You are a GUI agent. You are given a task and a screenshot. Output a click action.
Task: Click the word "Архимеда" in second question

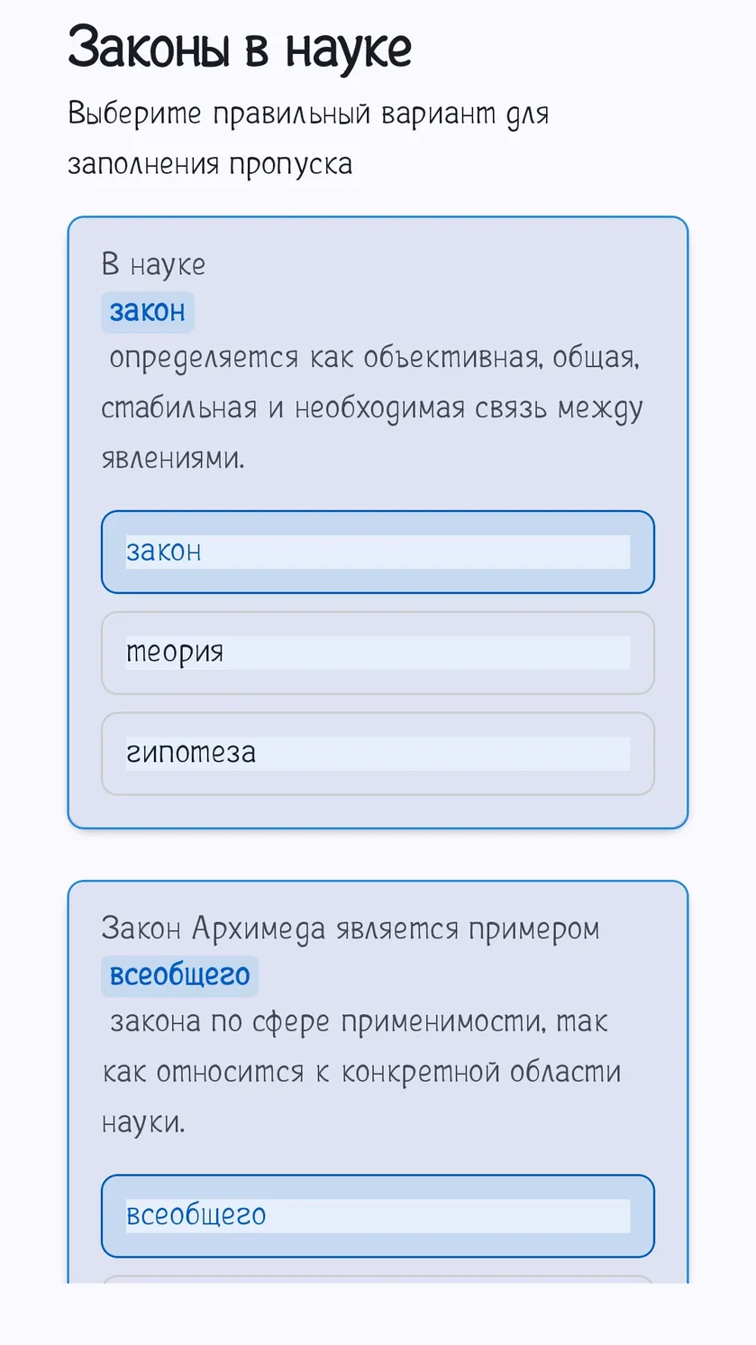point(259,929)
